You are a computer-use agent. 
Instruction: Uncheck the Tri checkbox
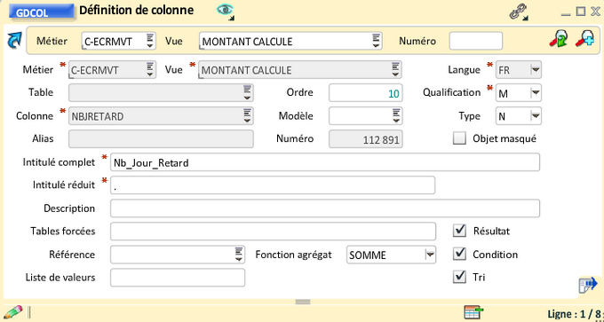point(459,277)
